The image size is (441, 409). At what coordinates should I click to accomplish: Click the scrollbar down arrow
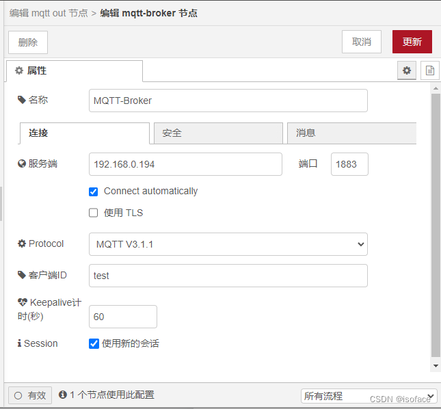coord(436,366)
